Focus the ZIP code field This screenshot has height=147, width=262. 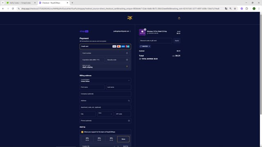tap(123, 114)
